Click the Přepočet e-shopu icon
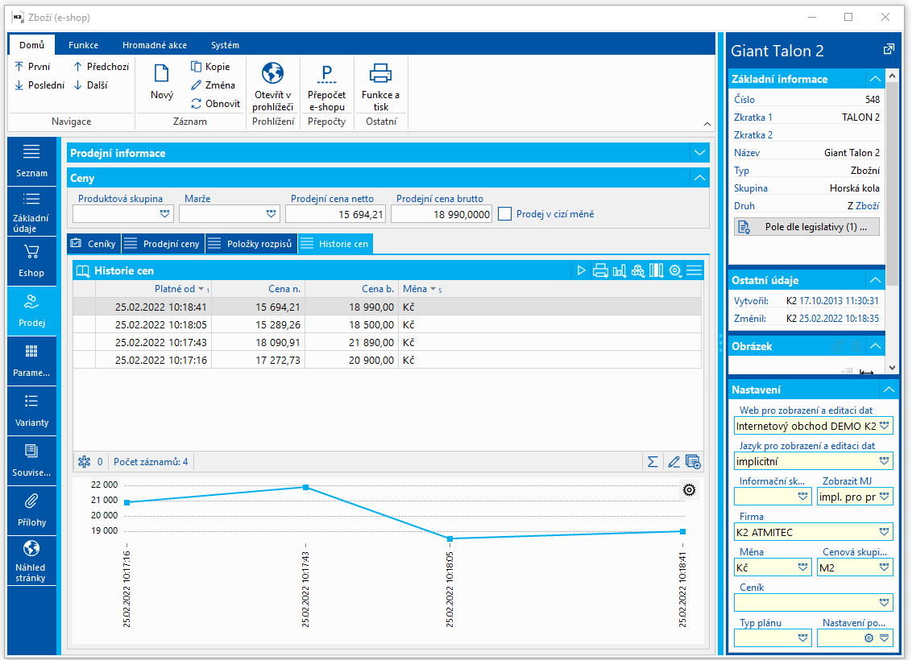Screen dimensions: 912x660 (326, 74)
